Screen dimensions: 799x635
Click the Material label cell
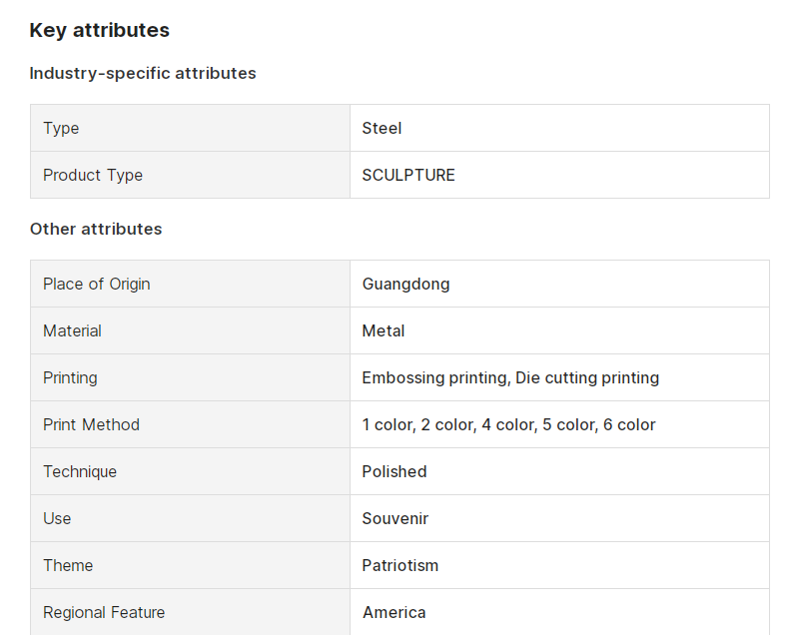[x=190, y=330]
